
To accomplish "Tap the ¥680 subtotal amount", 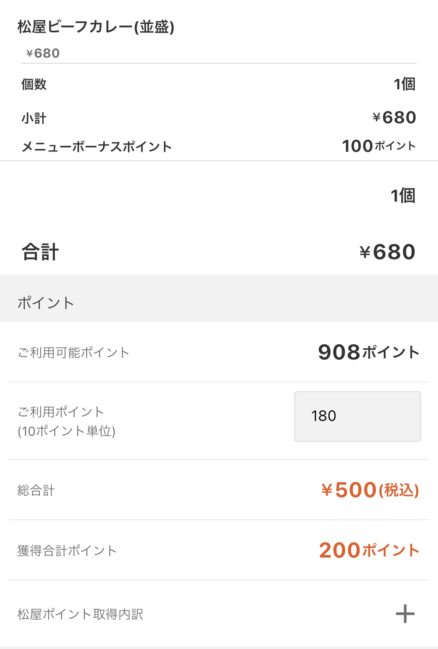I will (x=394, y=118).
